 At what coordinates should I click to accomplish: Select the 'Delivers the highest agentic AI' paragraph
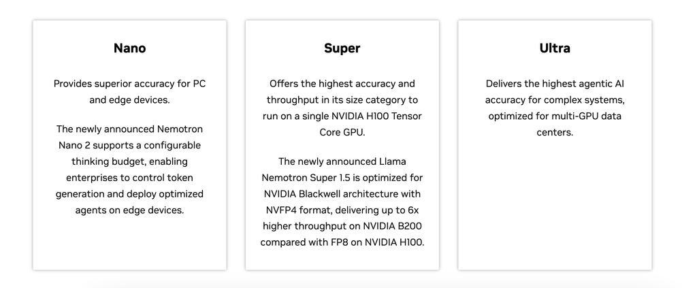(555, 108)
